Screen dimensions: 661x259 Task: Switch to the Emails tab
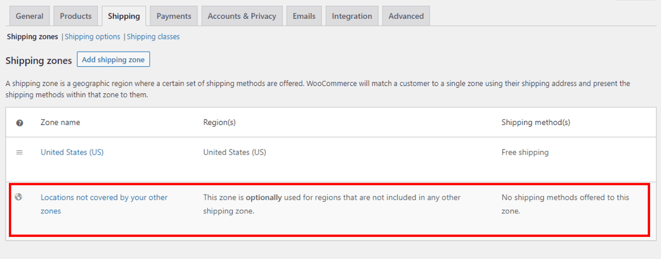(304, 16)
